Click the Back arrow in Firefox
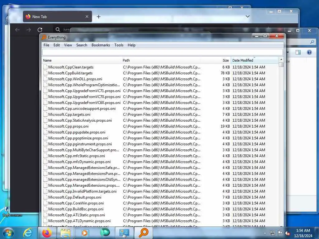Viewport: 319px width, 239px height. tap(17, 30)
